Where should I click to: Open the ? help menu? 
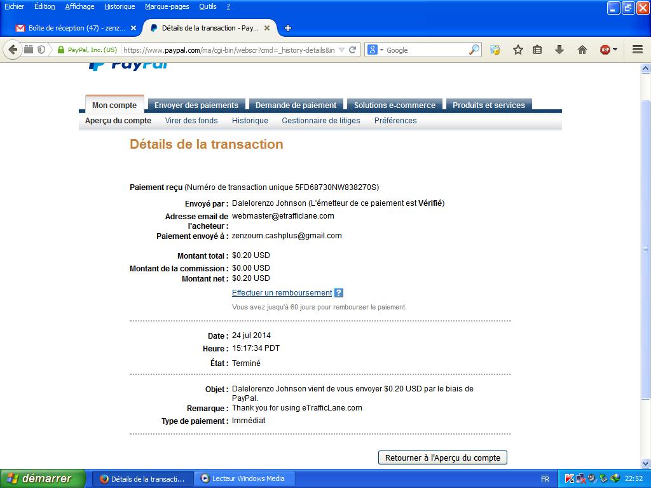click(228, 6)
